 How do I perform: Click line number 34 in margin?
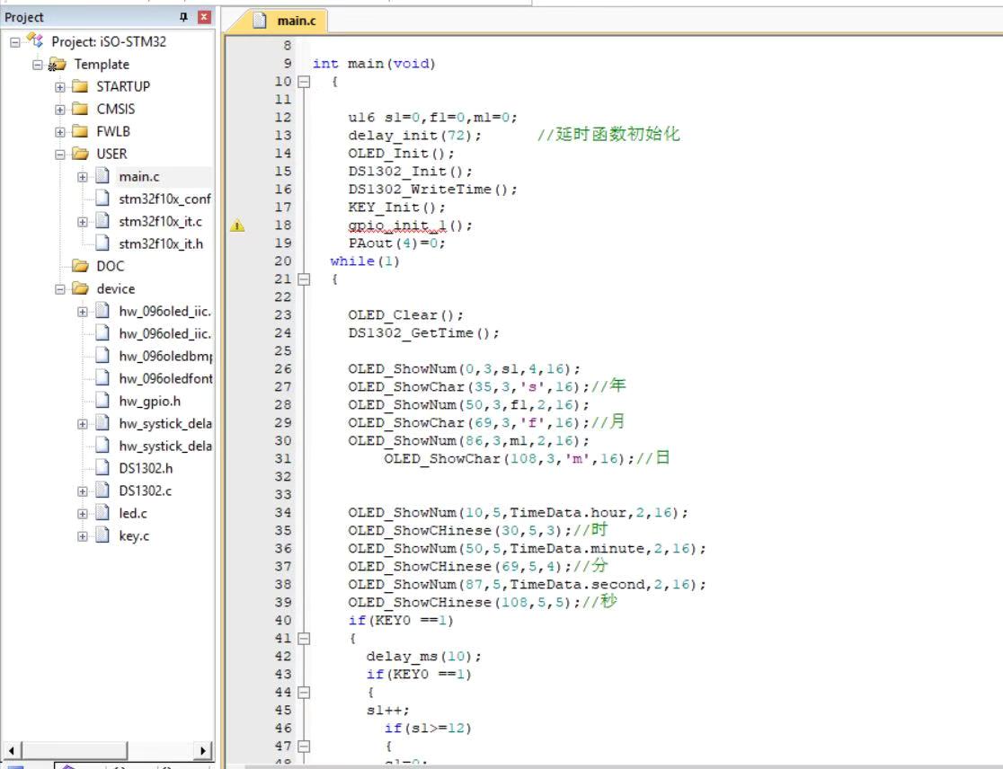283,513
